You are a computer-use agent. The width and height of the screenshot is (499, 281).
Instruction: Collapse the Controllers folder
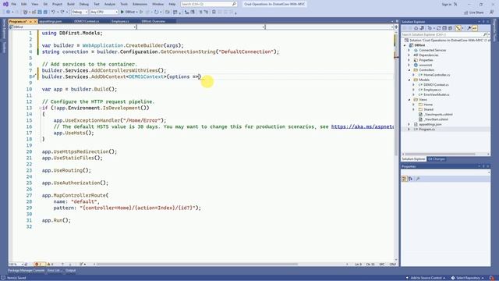point(409,70)
